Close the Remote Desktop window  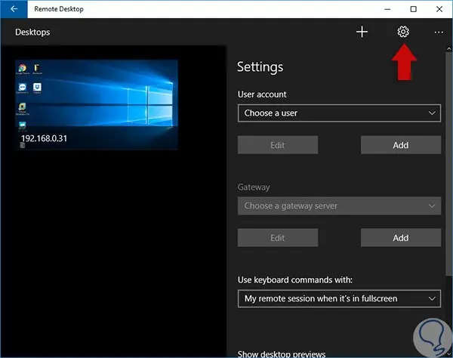point(439,9)
